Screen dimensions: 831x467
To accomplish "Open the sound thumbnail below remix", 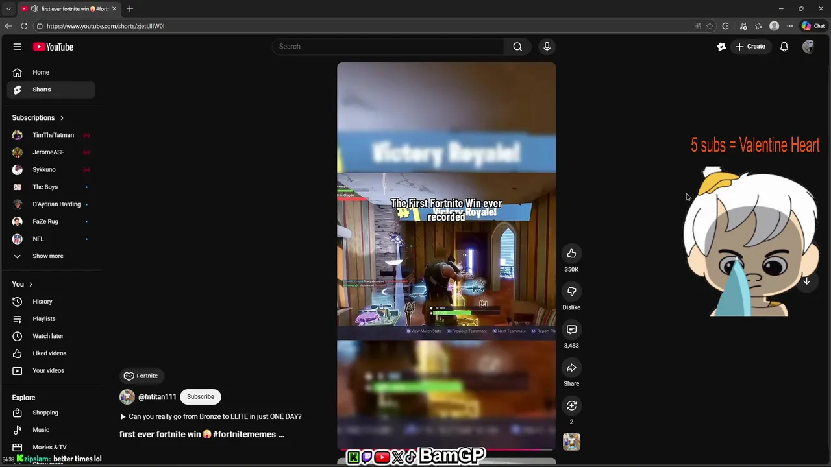I will (571, 442).
